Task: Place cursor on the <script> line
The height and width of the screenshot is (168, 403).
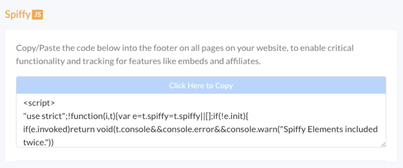Action: [x=39, y=103]
